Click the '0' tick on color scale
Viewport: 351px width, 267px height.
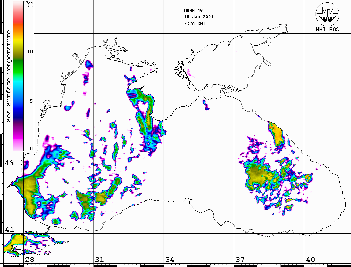31,149
